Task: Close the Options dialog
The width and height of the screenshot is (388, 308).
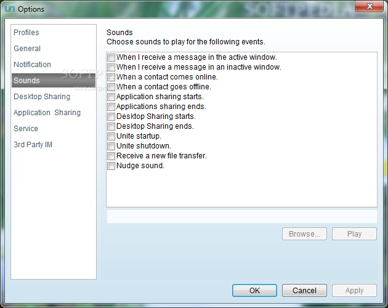Action: point(370,6)
